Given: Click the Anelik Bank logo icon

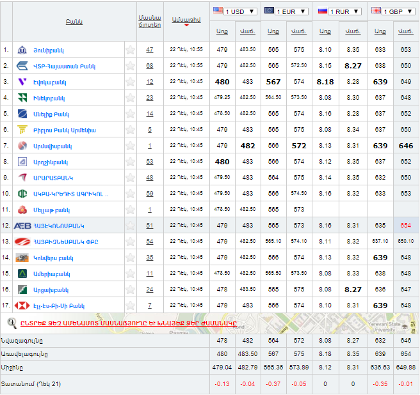Looking at the screenshot, I should (x=22, y=114).
